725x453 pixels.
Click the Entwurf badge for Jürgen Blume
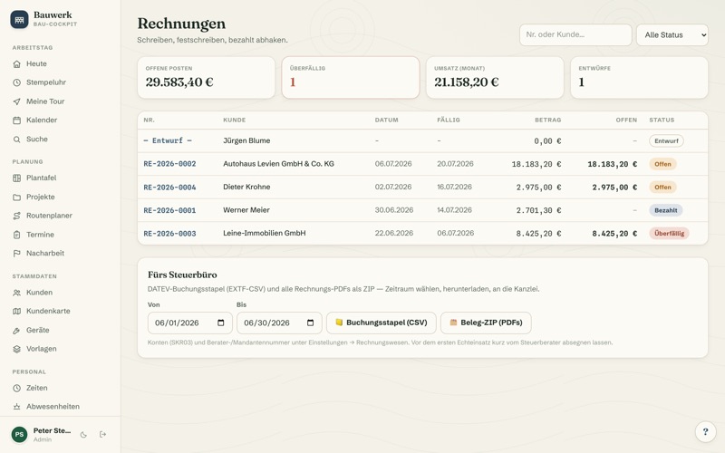click(x=666, y=141)
